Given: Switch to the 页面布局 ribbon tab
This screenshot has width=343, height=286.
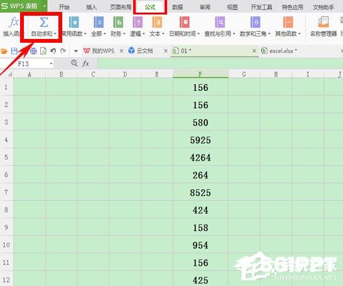Looking at the screenshot, I should pyautogui.click(x=121, y=7).
